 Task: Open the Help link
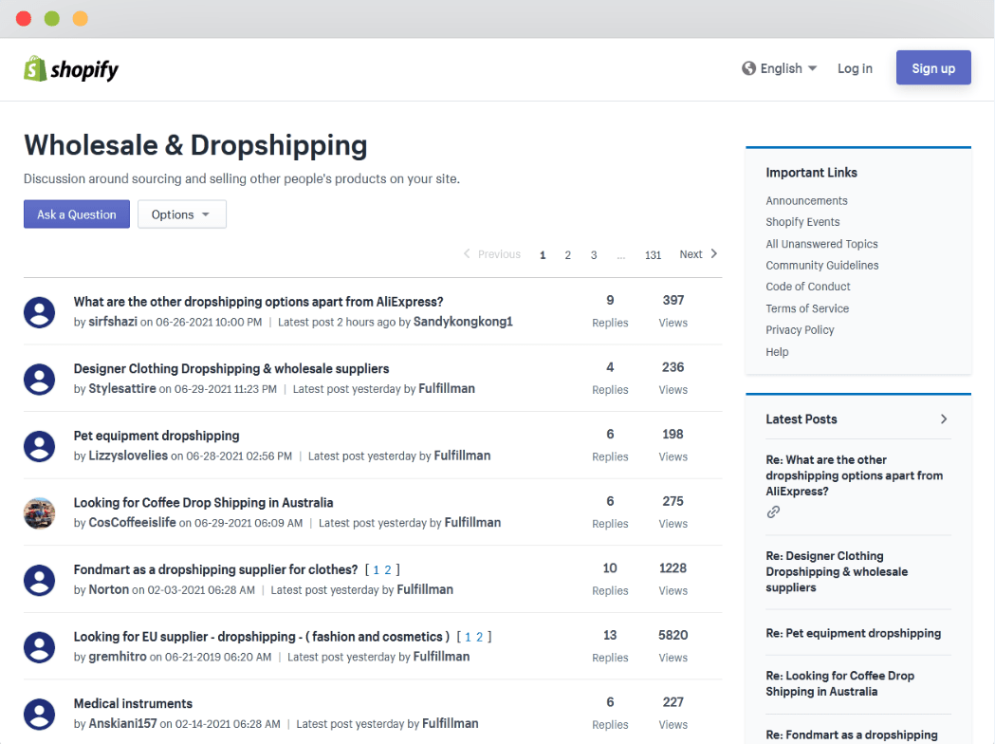coord(777,352)
